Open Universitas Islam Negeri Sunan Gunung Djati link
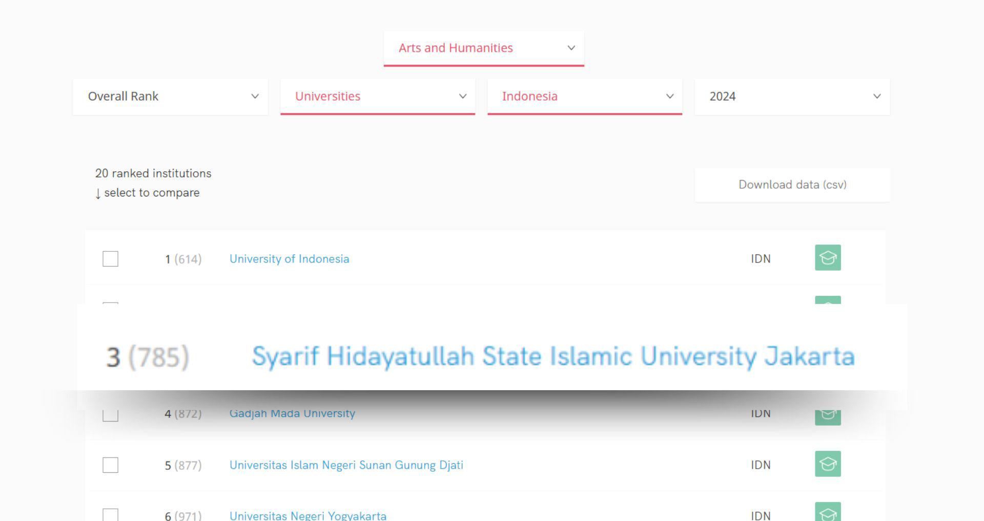984x521 pixels. pos(346,465)
